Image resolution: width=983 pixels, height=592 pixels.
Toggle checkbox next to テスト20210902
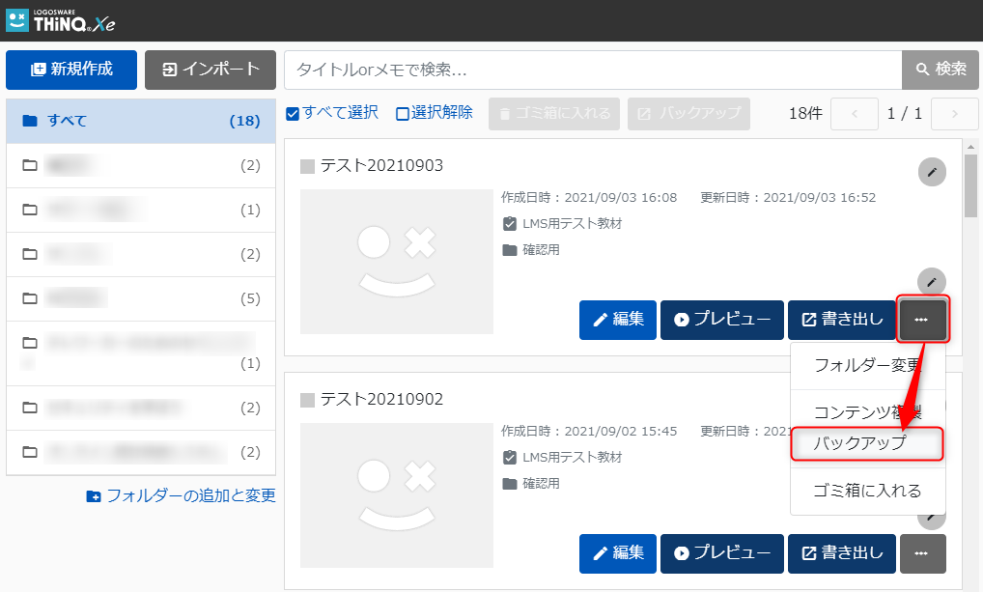[308, 400]
